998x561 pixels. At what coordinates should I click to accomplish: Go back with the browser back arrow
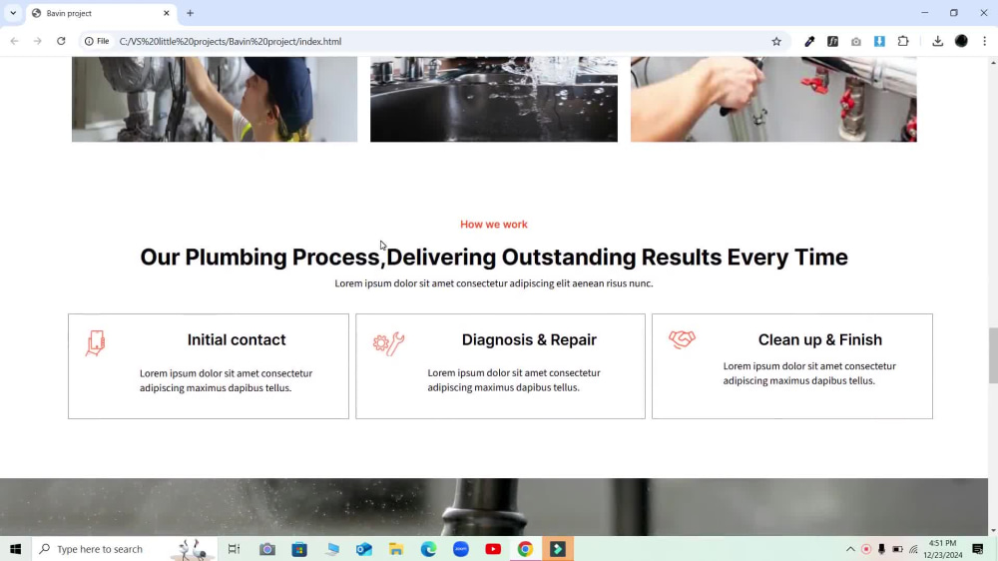pyautogui.click(x=15, y=41)
